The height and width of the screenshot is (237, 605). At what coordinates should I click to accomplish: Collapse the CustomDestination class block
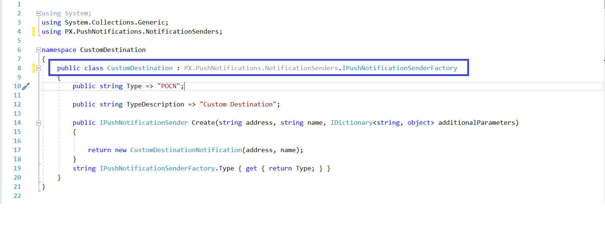click(38, 68)
